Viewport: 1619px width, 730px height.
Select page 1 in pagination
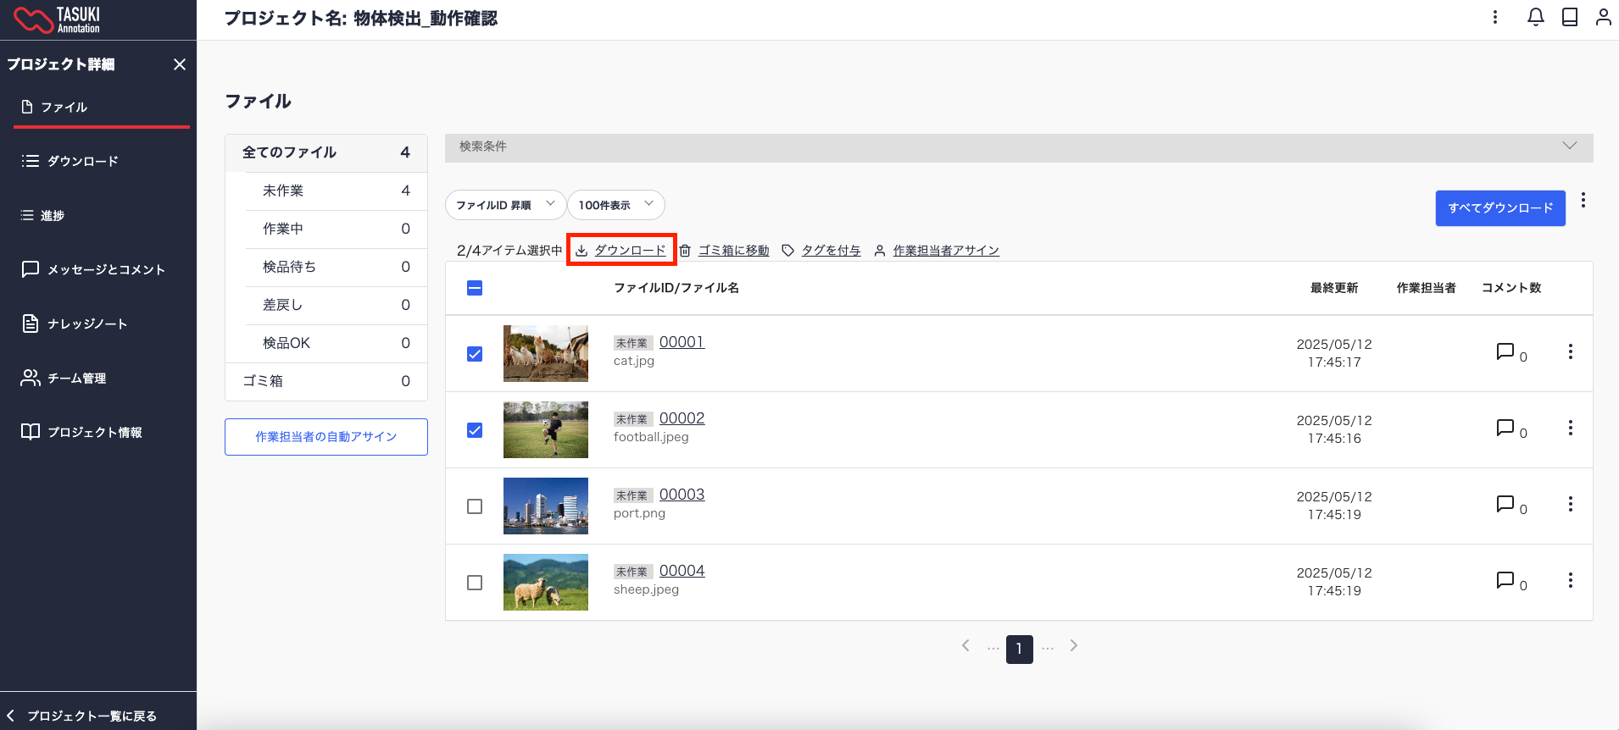pos(1020,650)
